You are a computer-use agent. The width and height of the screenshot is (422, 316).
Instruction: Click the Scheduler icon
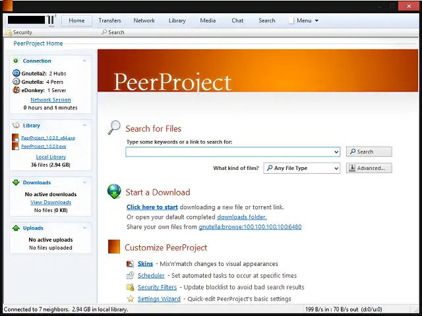[131, 275]
